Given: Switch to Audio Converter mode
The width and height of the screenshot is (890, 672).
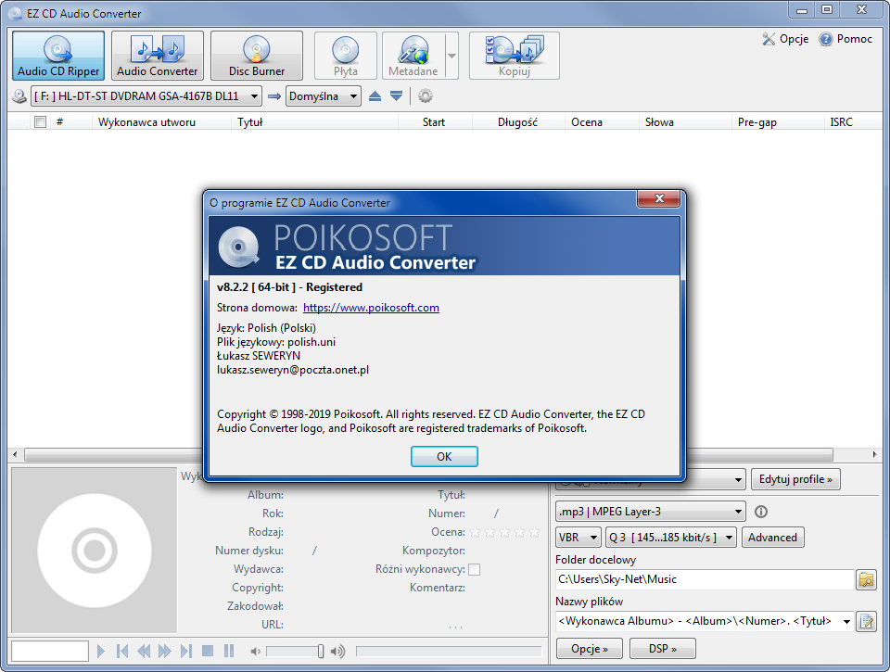Looking at the screenshot, I should pyautogui.click(x=158, y=56).
